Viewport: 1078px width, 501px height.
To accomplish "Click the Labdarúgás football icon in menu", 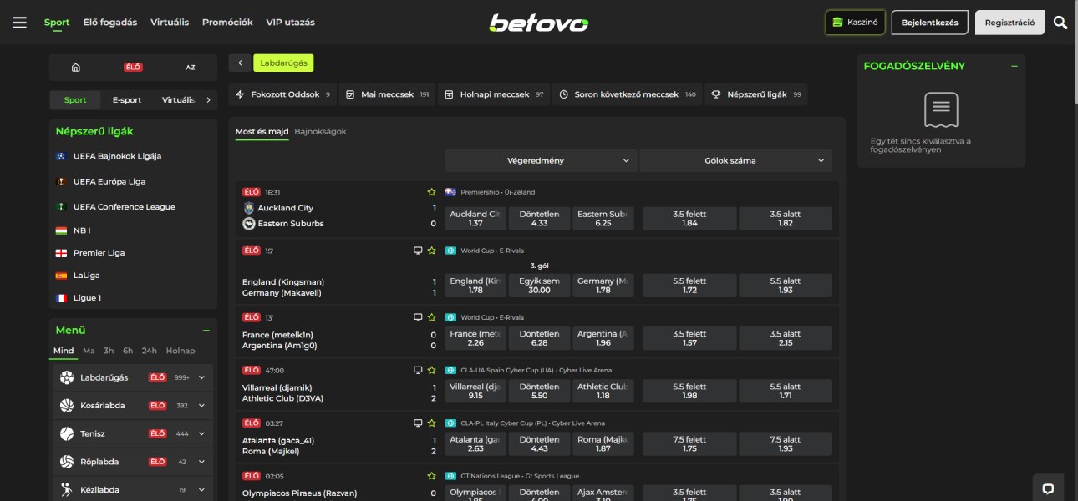I will coord(67,377).
